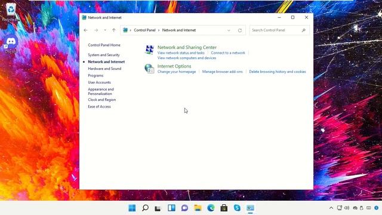The image size is (382, 215).
Task: Minimize the Network and Internet window
Action: (279, 17)
